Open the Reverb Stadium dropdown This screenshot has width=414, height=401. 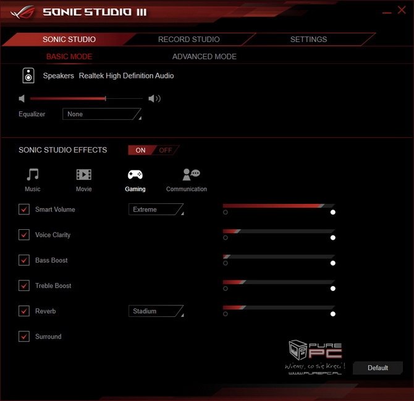click(x=156, y=311)
